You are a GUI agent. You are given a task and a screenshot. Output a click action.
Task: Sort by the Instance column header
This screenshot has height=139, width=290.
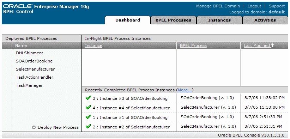(x=93, y=46)
